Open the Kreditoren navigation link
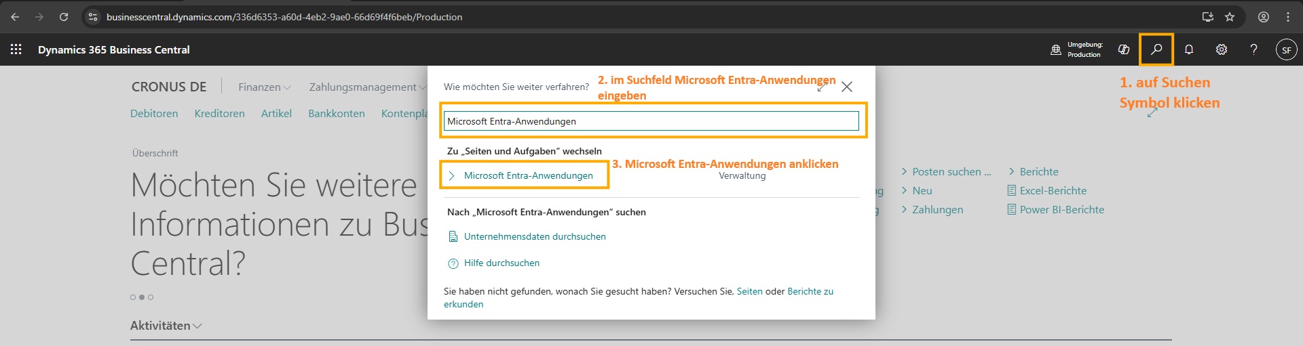 click(x=219, y=113)
